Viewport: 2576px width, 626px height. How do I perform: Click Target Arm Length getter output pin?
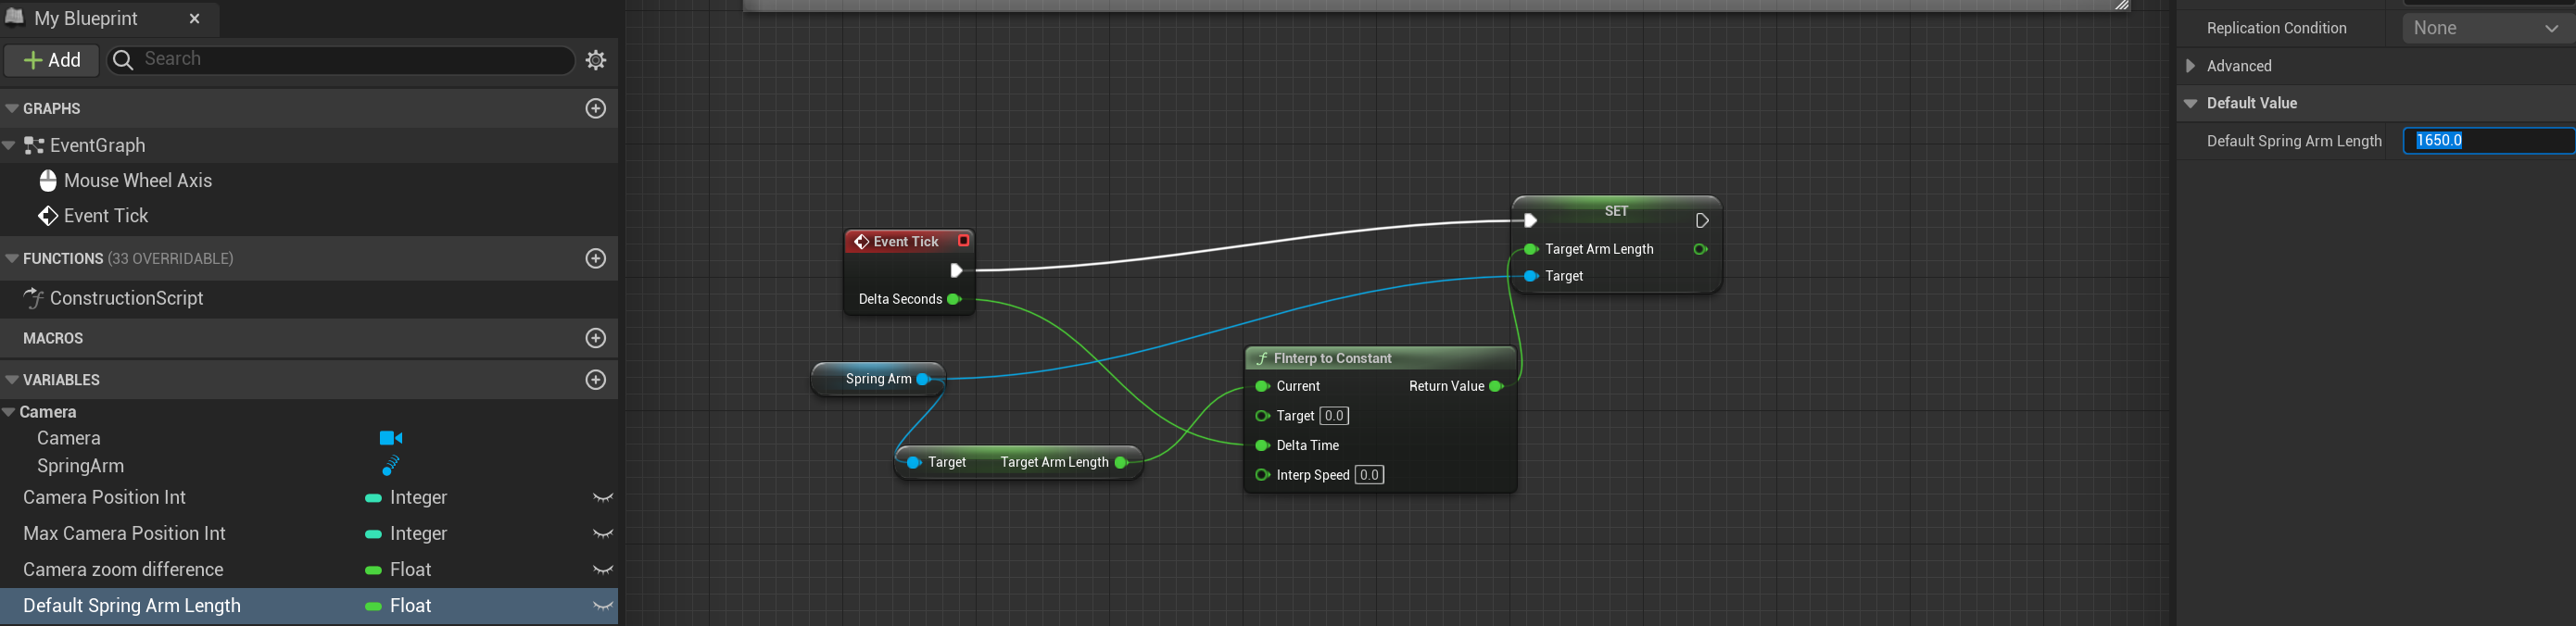(1121, 462)
